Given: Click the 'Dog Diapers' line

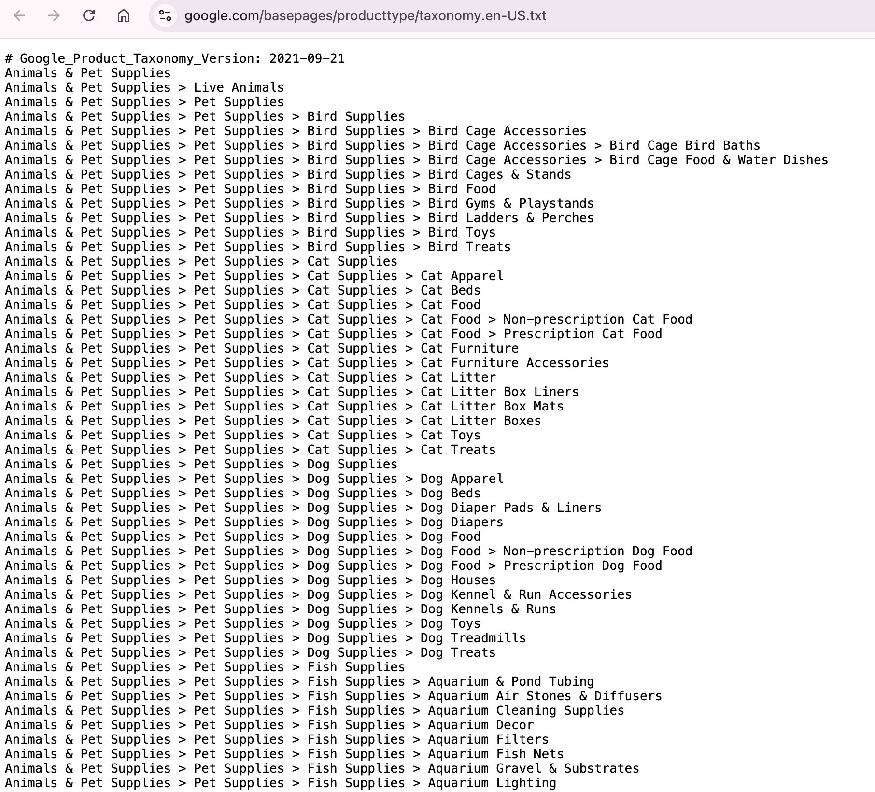Looking at the screenshot, I should point(254,522).
